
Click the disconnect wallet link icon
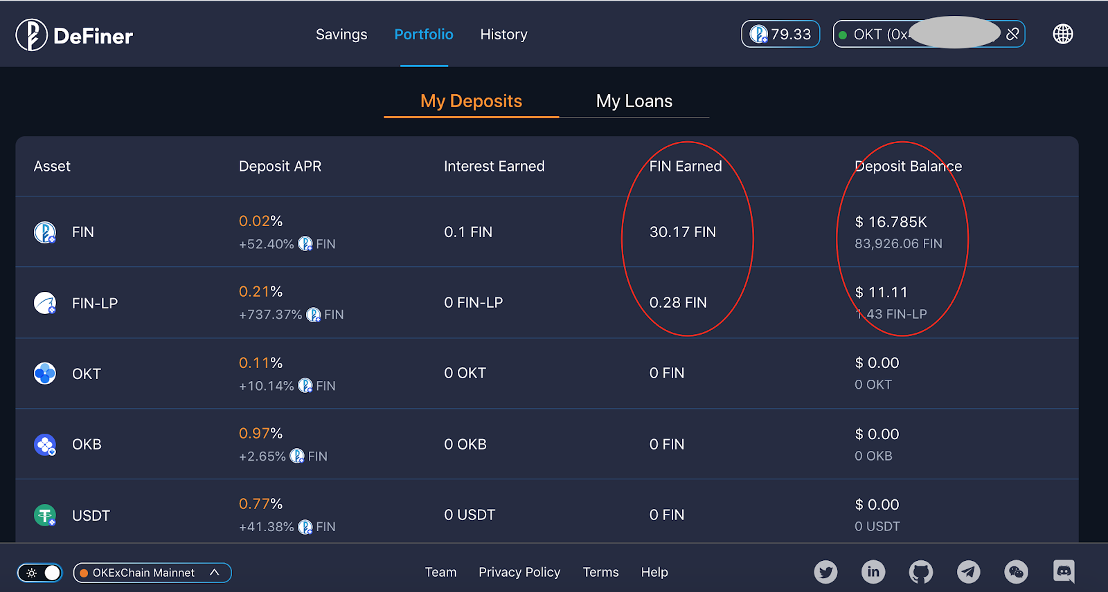pos(1012,34)
